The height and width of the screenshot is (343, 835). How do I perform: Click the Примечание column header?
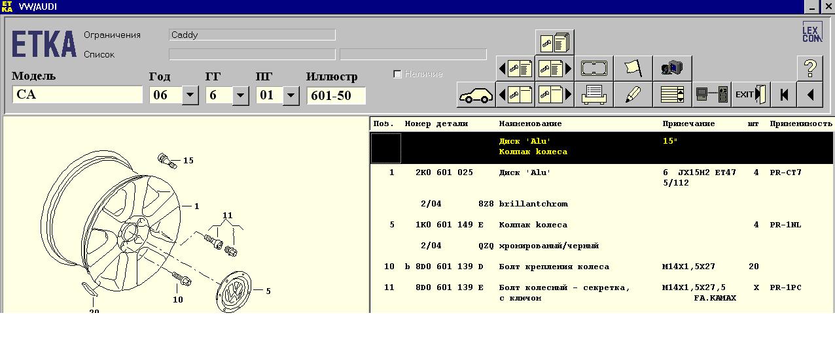pos(688,123)
